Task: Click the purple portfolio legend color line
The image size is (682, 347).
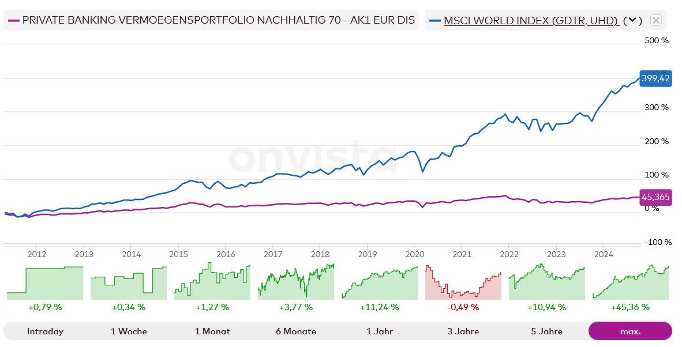Action: (x=13, y=20)
